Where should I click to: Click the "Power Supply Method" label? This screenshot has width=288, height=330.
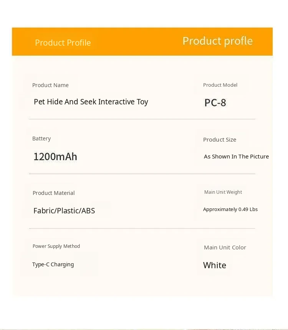click(56, 246)
